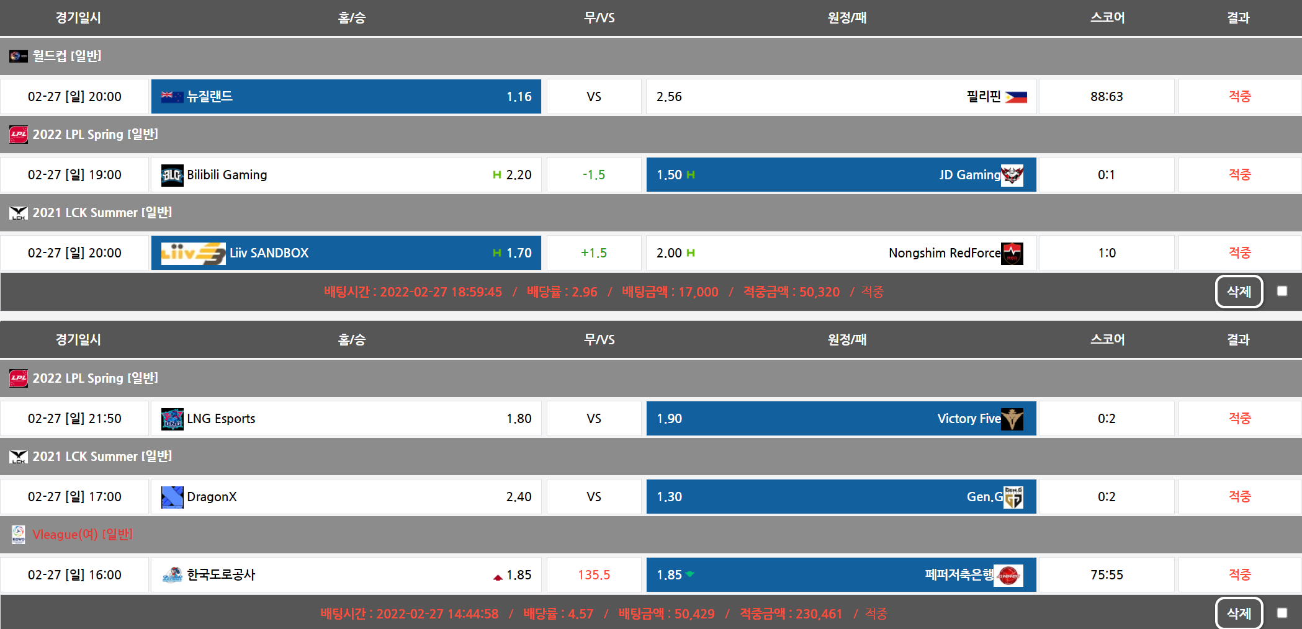Click the 월드컵 [일반] league header
The width and height of the screenshot is (1302, 629).
point(67,56)
